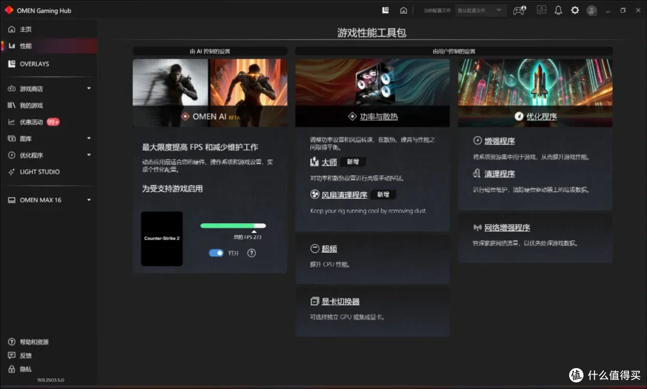
Task: Open the user account avatar
Action: tap(592, 10)
